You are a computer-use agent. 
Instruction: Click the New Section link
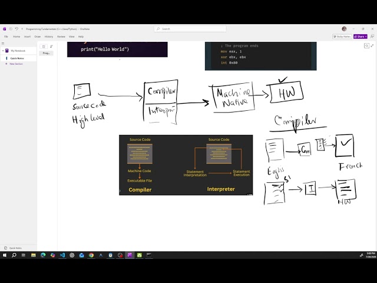tap(16, 64)
